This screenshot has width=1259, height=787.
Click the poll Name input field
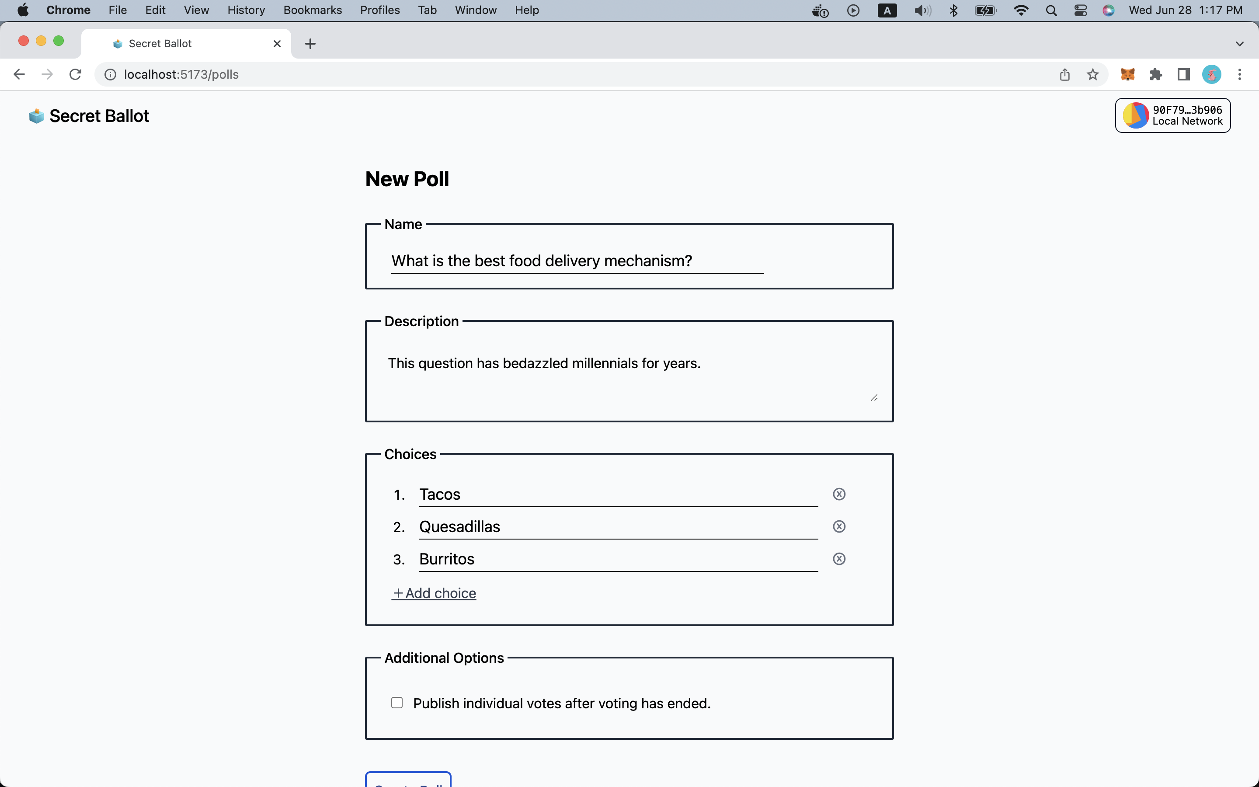click(577, 260)
